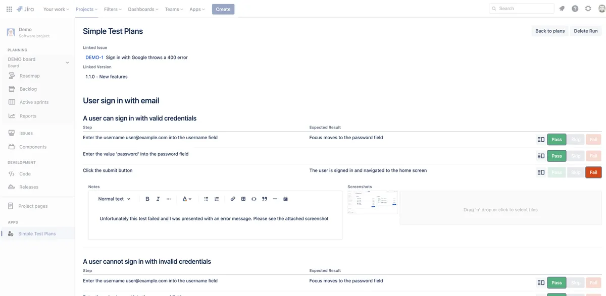Toggle bold formatting in Notes editor
This screenshot has width=606, height=296.
pyautogui.click(x=147, y=199)
